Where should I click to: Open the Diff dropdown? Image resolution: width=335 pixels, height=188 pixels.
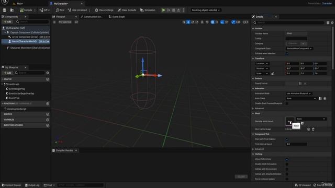coord(44,10)
